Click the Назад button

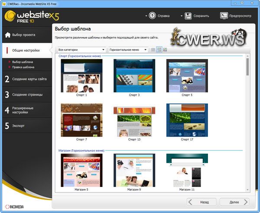coord(201,202)
